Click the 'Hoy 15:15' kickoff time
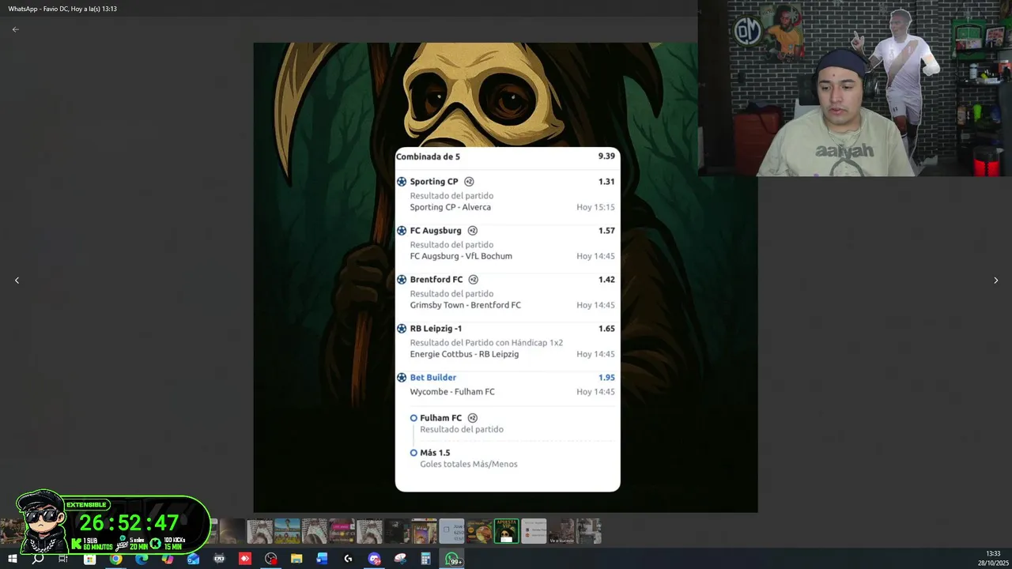 pyautogui.click(x=595, y=207)
